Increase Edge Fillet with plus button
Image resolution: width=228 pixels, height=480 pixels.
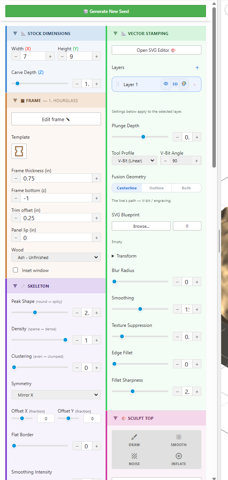(x=197, y=364)
